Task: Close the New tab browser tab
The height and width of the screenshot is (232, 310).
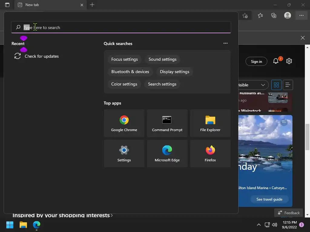Action: [x=82, y=5]
